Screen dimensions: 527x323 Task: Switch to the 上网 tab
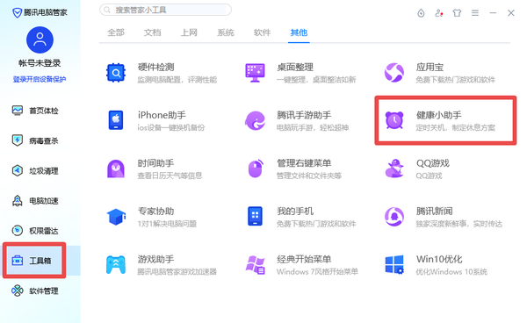189,32
